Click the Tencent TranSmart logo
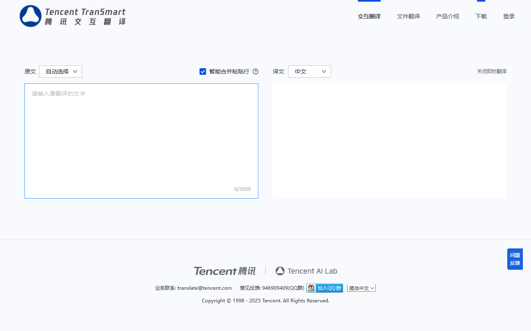 pyautogui.click(x=73, y=16)
